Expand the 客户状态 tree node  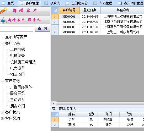point(2,112)
